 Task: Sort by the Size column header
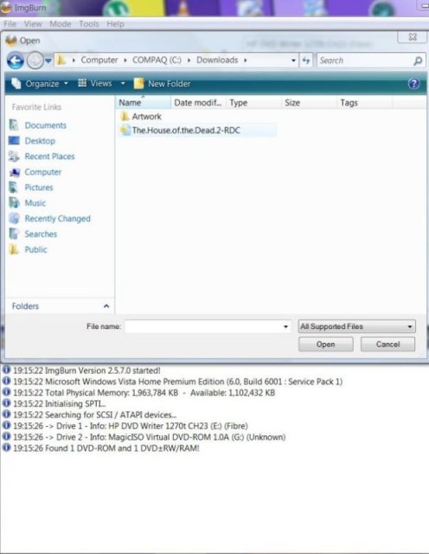click(x=309, y=103)
